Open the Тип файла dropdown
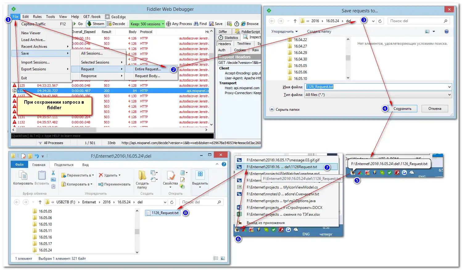462x270 pixels. coord(378,95)
